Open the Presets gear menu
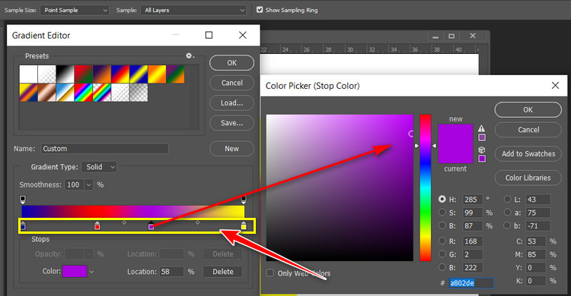This screenshot has height=296, width=571. (x=190, y=55)
